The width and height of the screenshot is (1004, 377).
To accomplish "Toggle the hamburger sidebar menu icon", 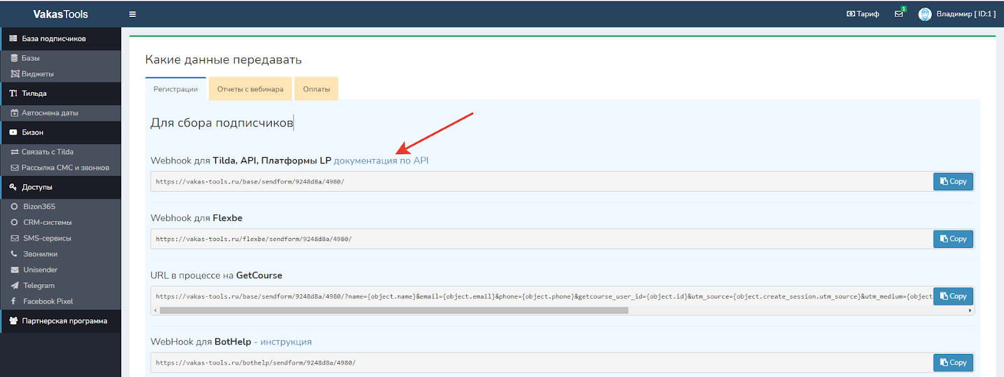I will point(132,14).
